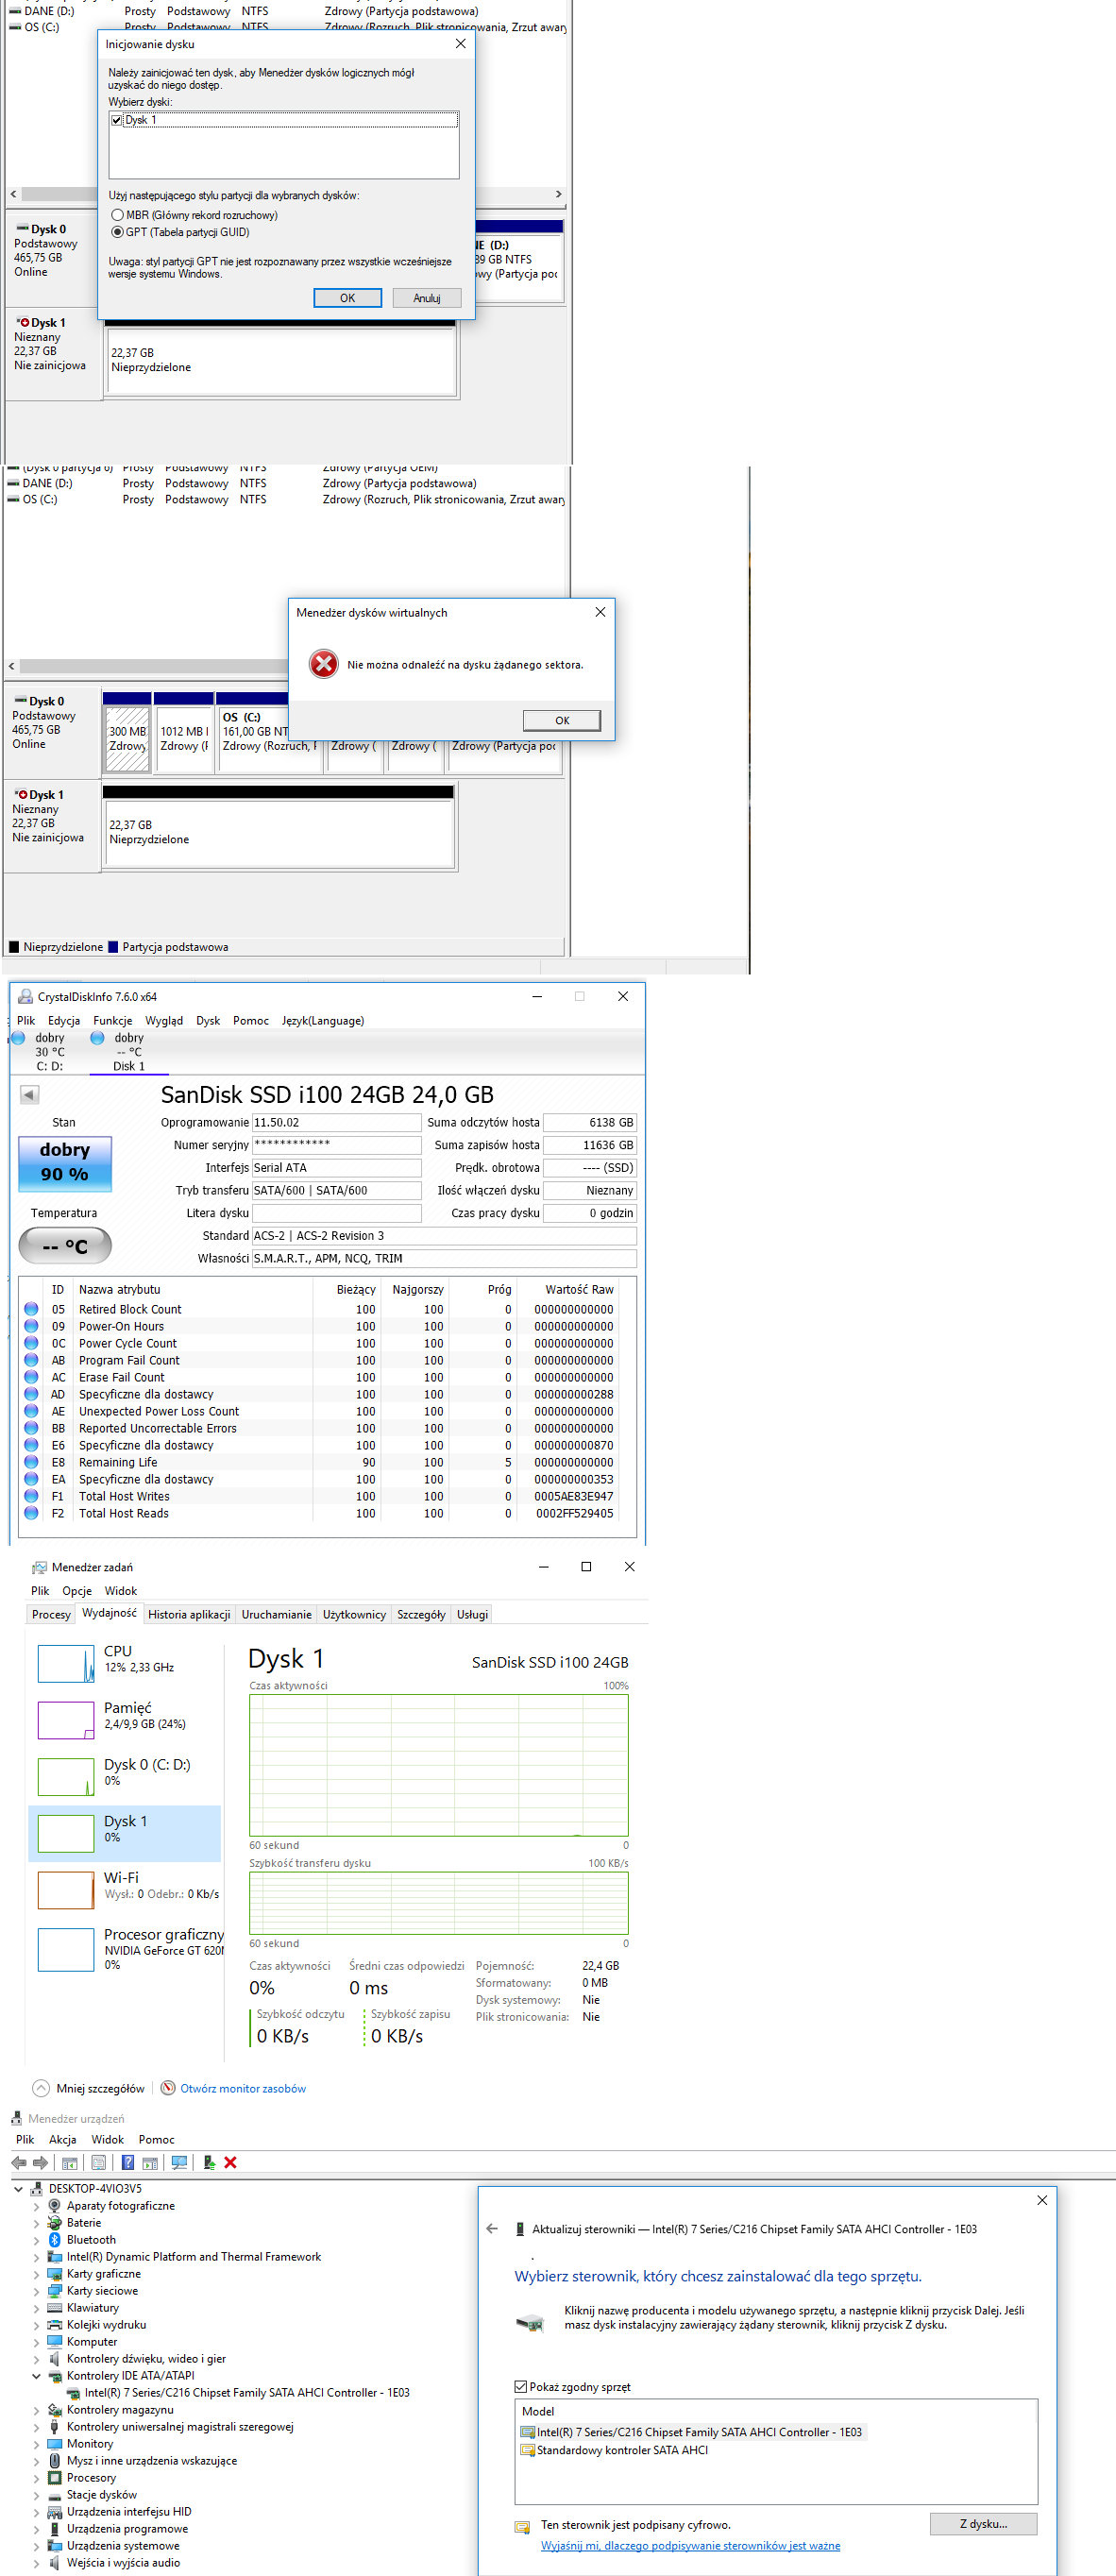The image size is (1116, 2576).
Task: Switch to the Uruchamianie tab in Task Manager
Action: tap(276, 1614)
